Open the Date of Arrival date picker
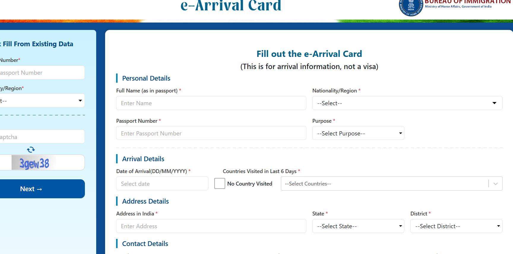 coord(162,184)
